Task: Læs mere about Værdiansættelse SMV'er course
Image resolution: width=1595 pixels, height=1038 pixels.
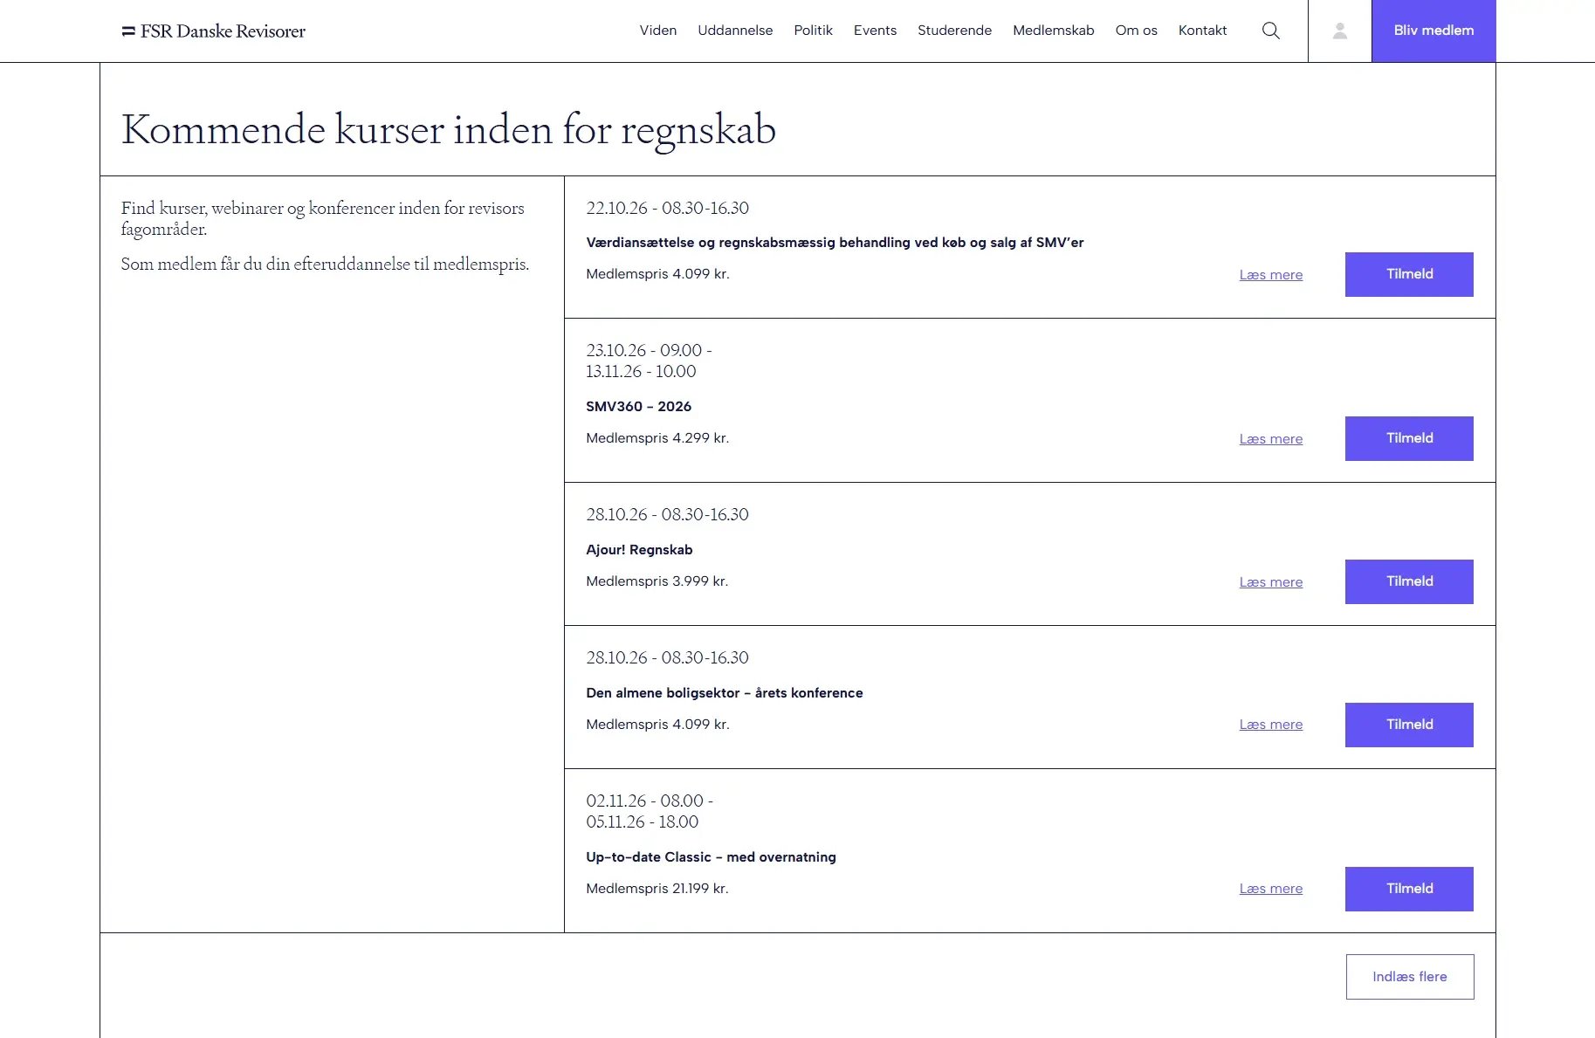Action: 1270,275
